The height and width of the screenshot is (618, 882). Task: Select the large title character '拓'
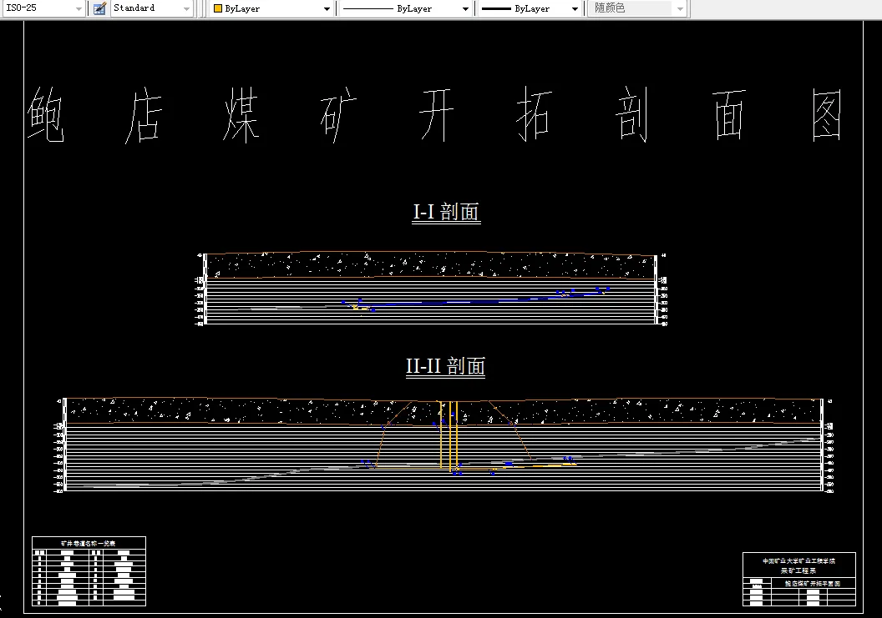point(535,114)
